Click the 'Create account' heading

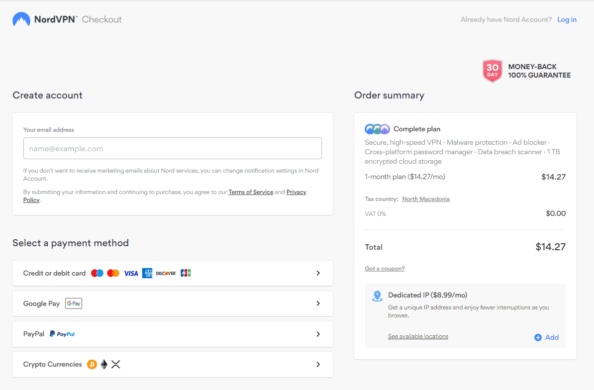pos(47,96)
